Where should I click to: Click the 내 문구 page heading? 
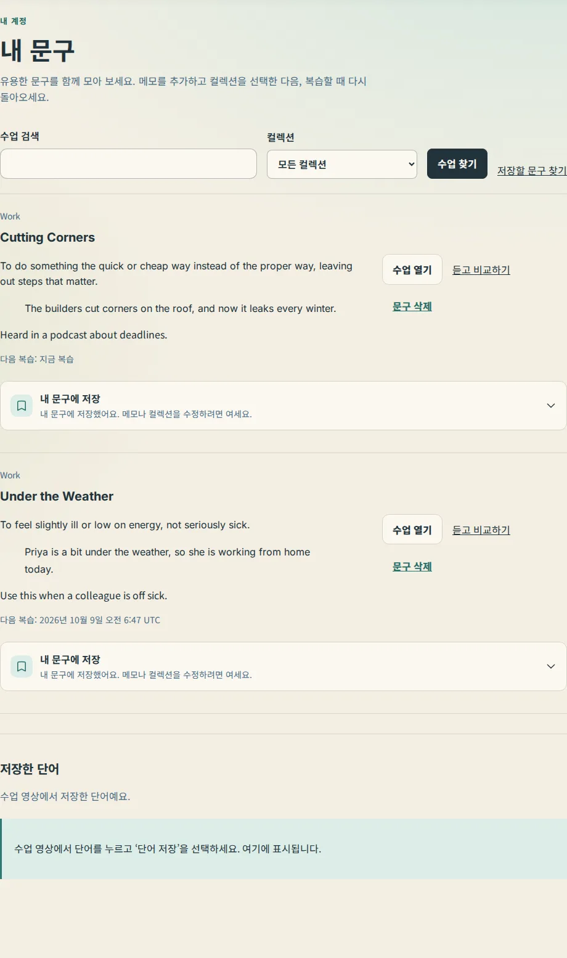pos(37,51)
